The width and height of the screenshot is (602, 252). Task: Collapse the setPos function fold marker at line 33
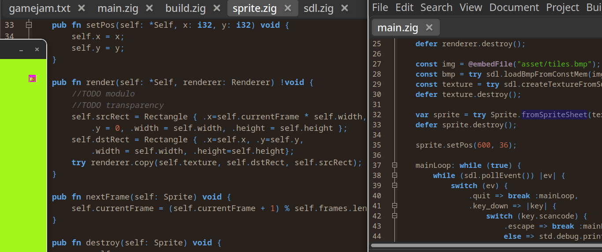(29, 25)
